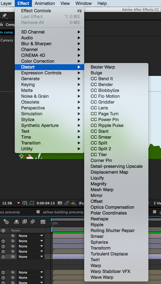
Task: Expand the Blur & Sharpen submenu
Action: pos(49,44)
